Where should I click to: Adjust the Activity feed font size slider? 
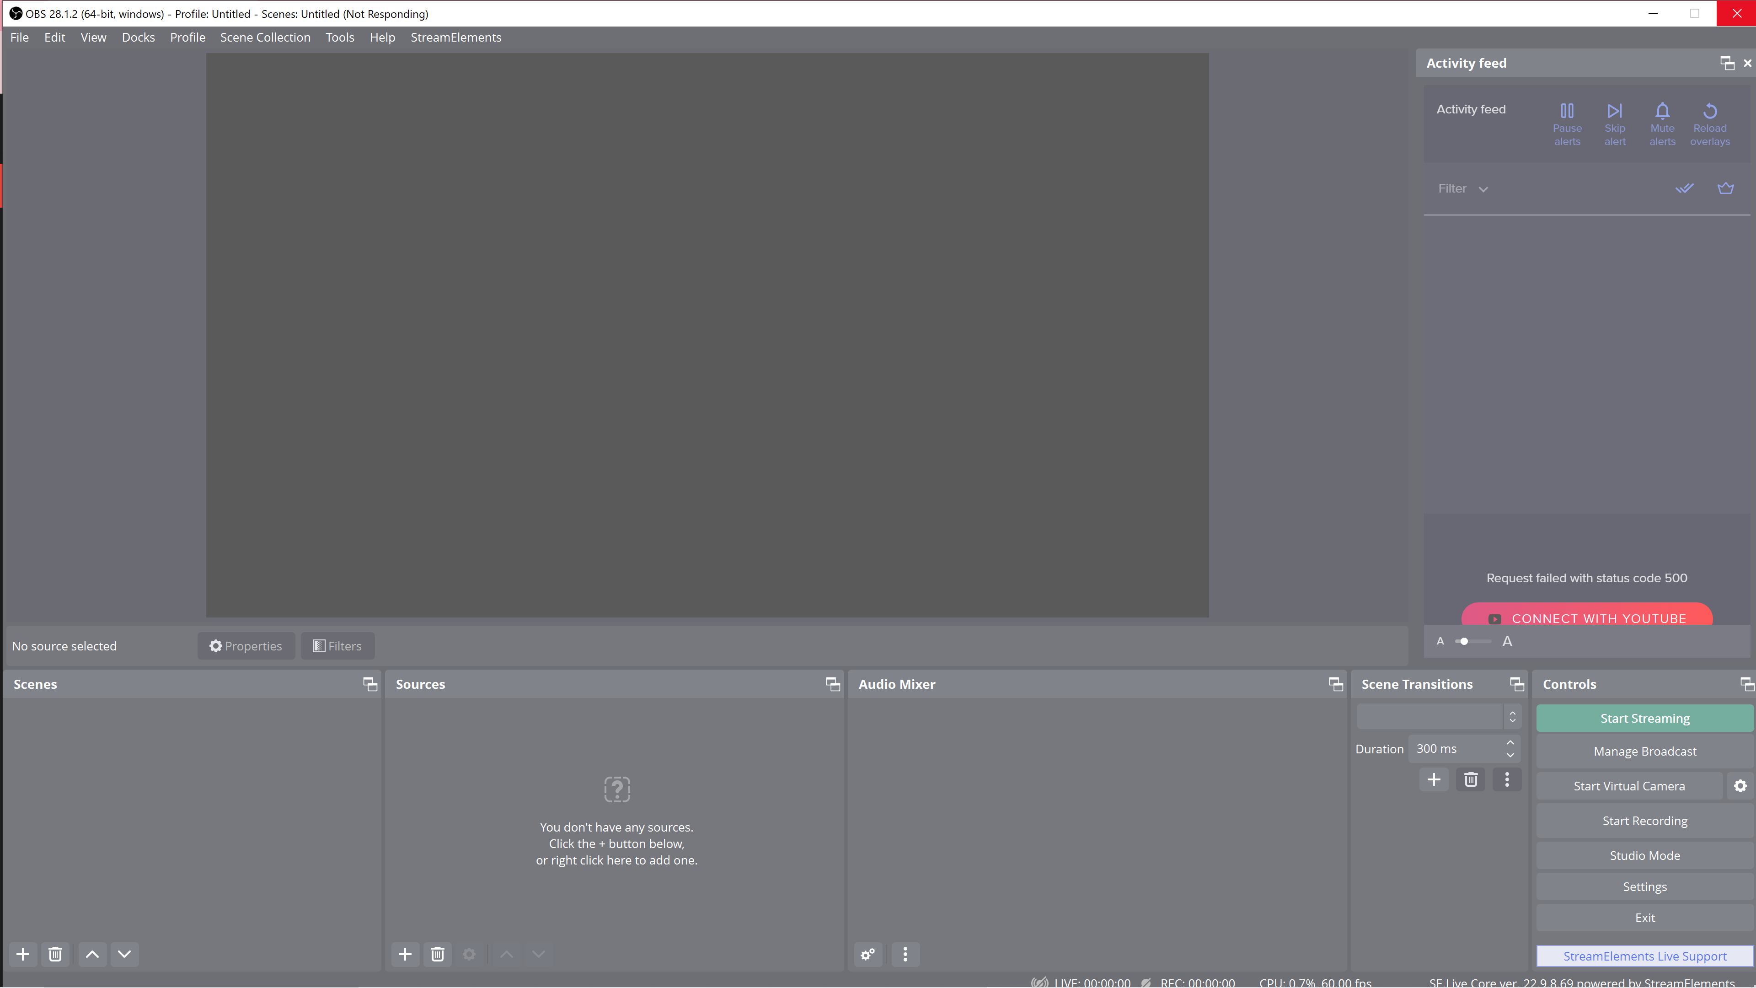1464,642
